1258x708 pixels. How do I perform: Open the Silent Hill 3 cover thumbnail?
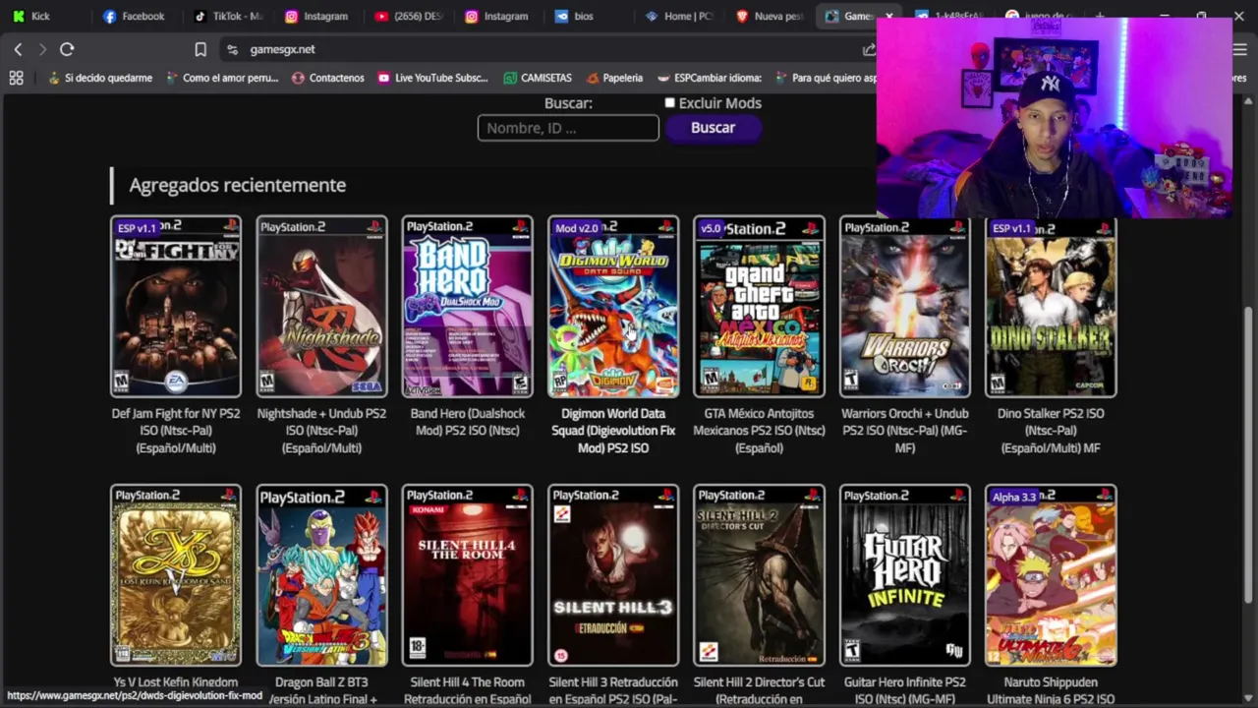613,575
